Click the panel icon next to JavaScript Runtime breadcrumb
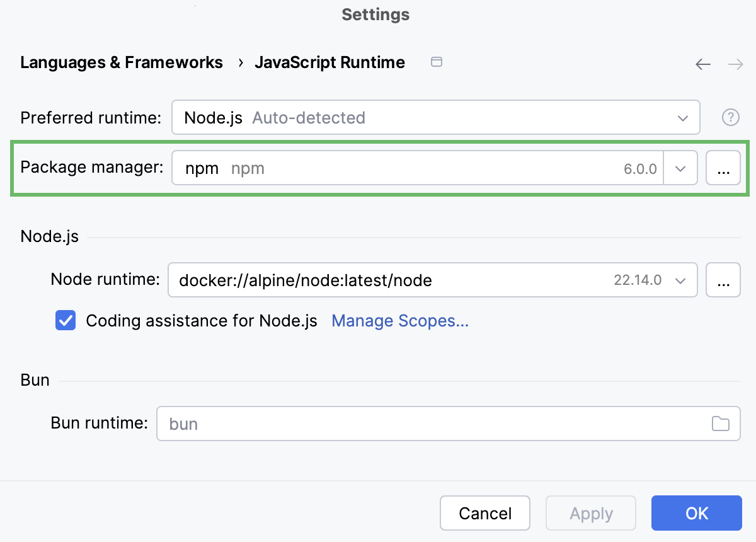This screenshot has height=542, width=756. pos(437,62)
